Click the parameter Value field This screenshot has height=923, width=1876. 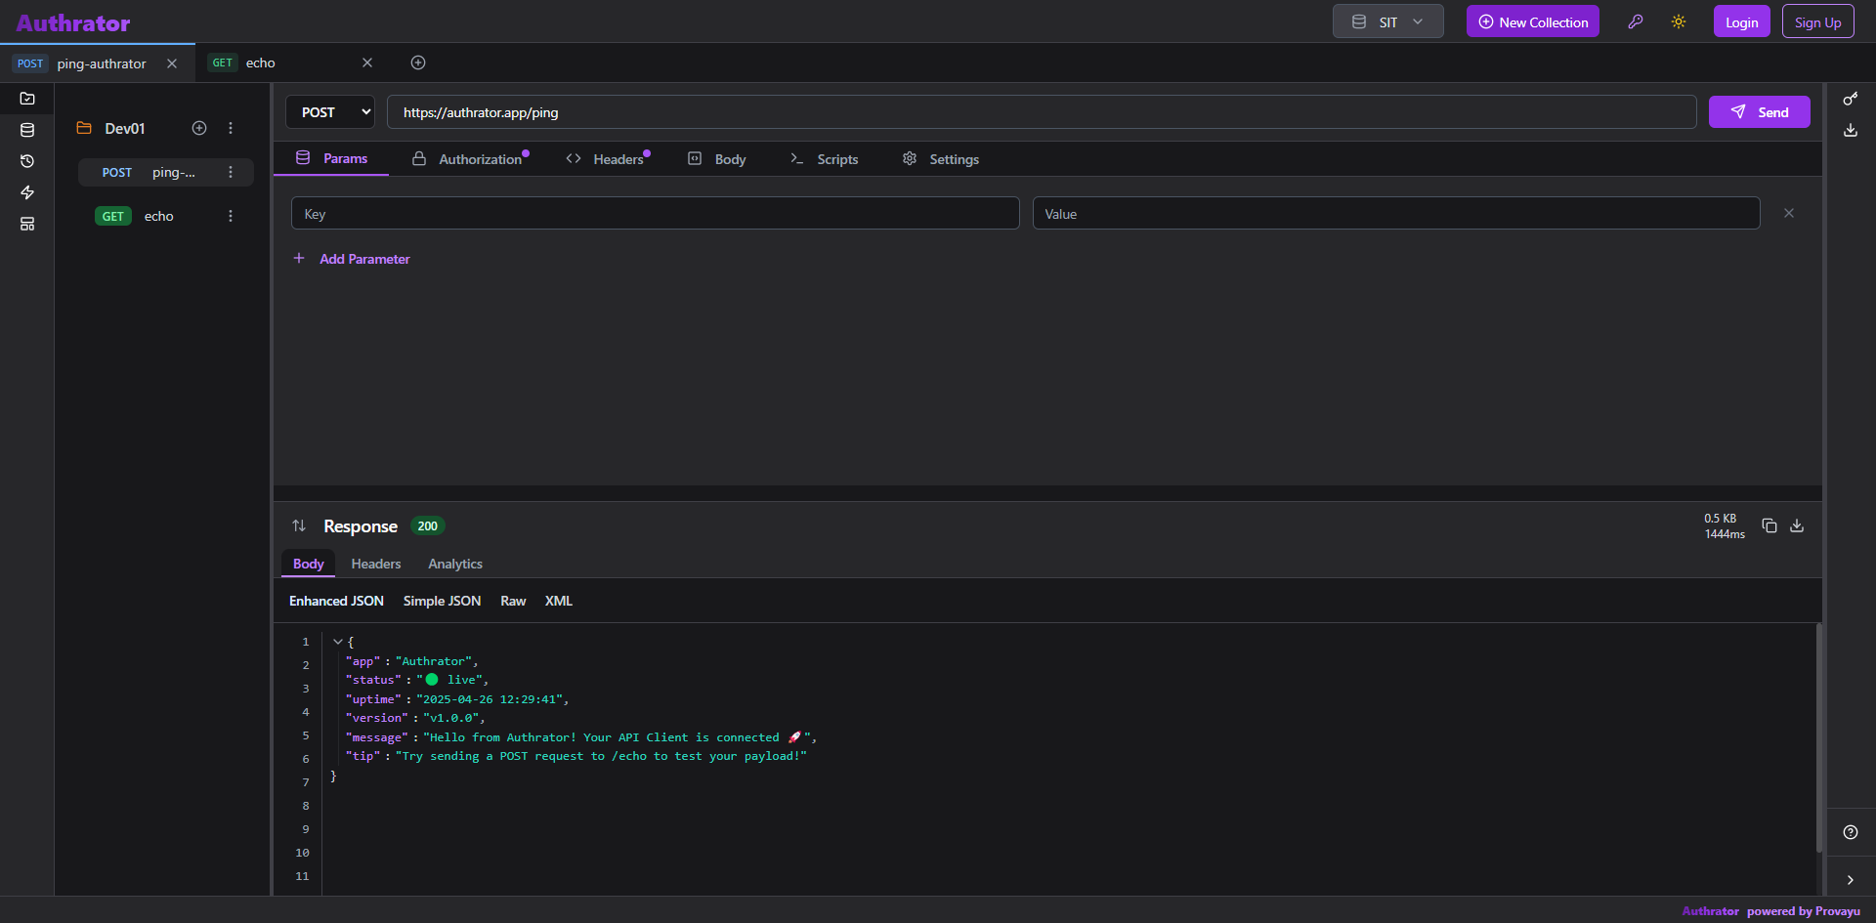pos(1396,214)
